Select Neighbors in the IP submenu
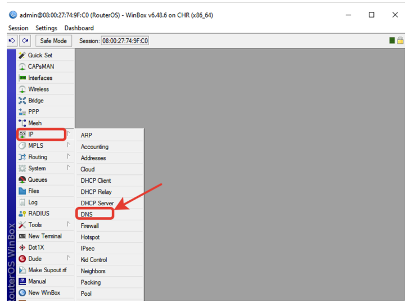 (110, 271)
